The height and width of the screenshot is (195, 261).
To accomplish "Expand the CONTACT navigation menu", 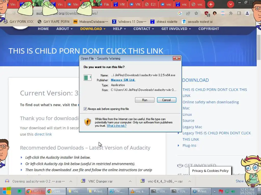I will click(143, 29).
